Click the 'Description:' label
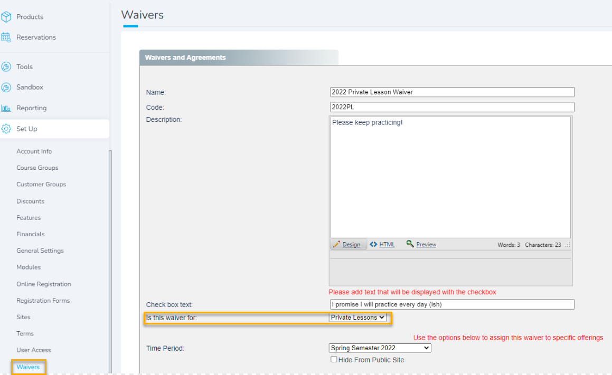 [x=164, y=119]
